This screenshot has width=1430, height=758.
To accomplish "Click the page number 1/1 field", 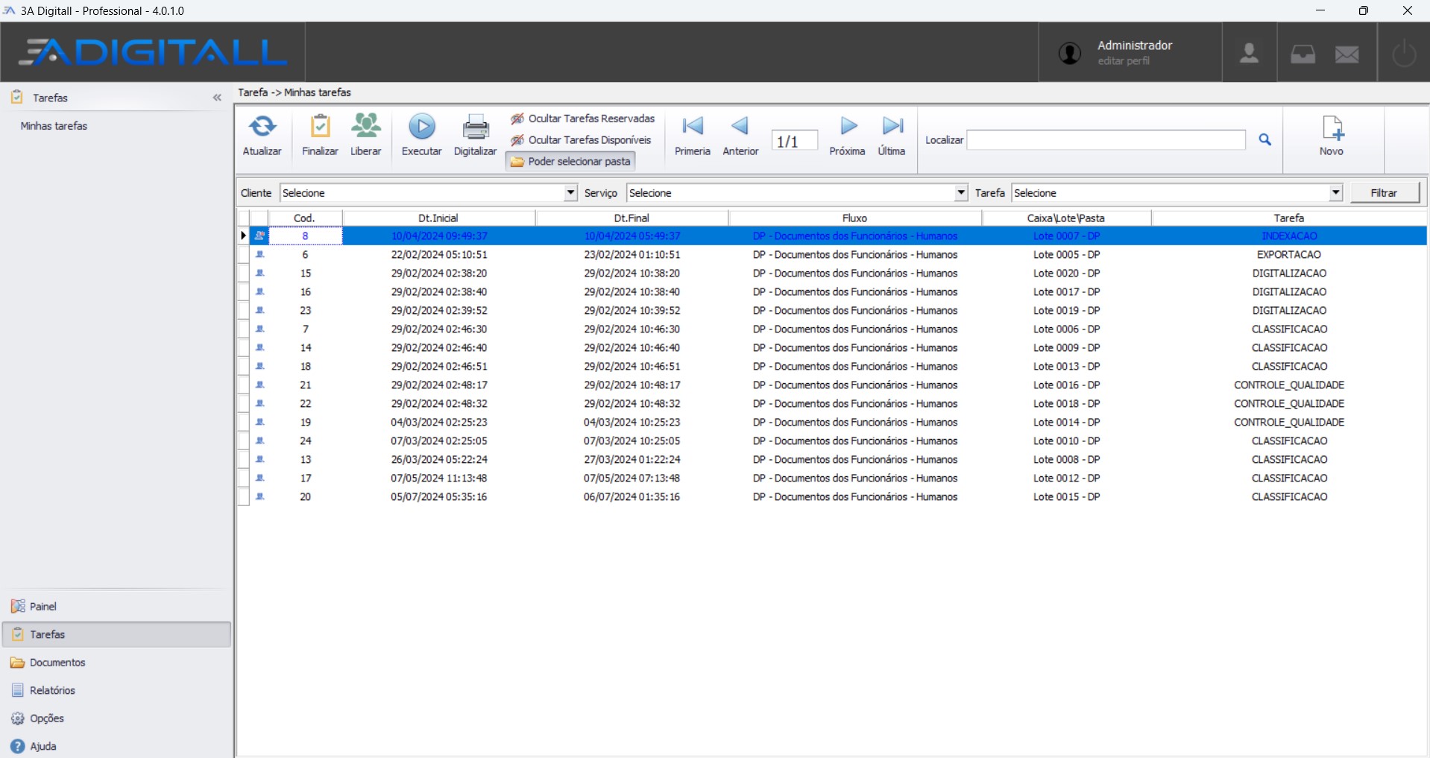I will (x=795, y=141).
